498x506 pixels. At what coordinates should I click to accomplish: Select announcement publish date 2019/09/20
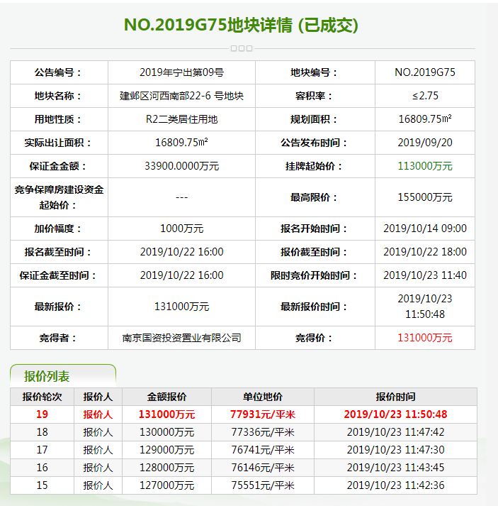click(425, 143)
